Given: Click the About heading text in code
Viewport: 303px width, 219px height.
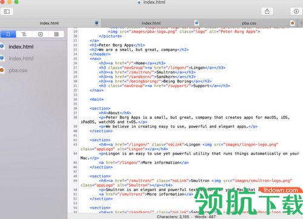Looking at the screenshot, I should pos(114,113).
